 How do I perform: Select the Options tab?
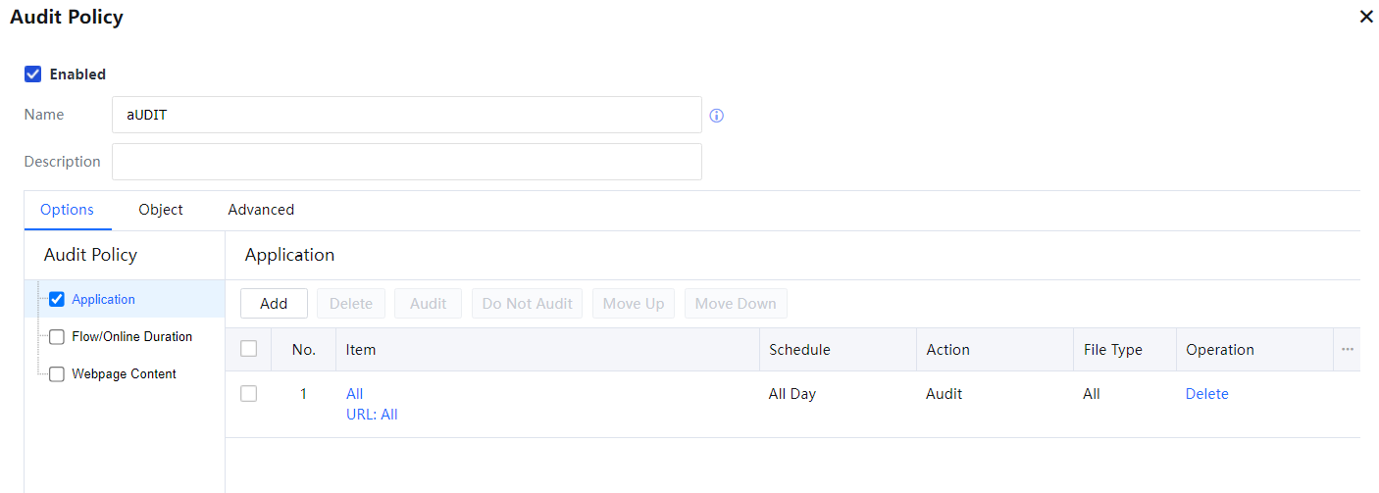pos(67,210)
